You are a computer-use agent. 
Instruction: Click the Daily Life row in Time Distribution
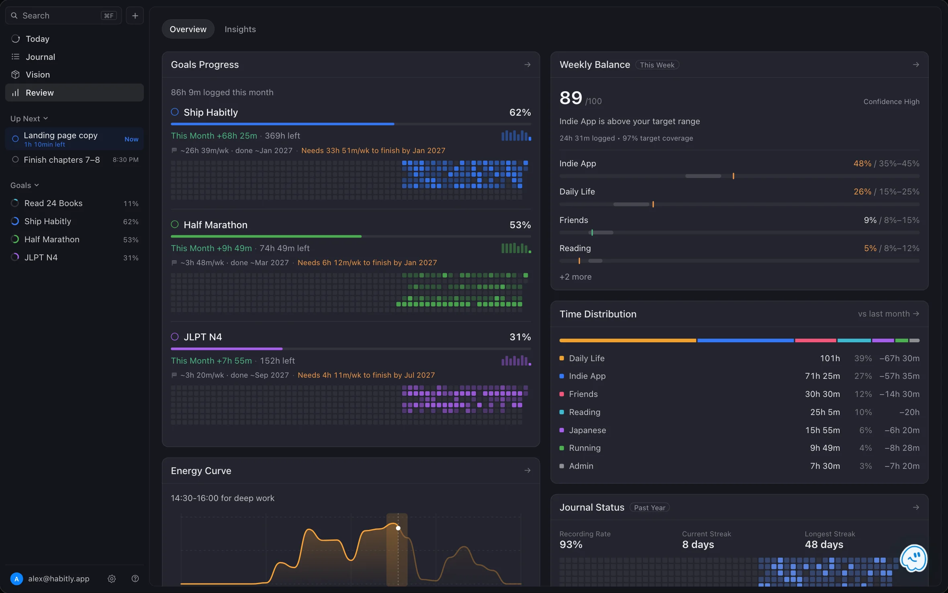point(740,358)
